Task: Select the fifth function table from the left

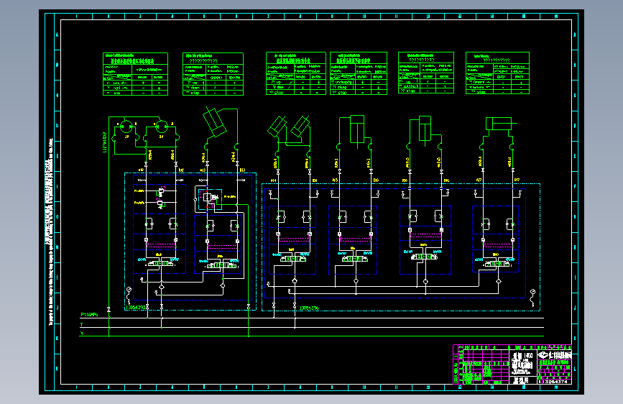Action: 426,73
